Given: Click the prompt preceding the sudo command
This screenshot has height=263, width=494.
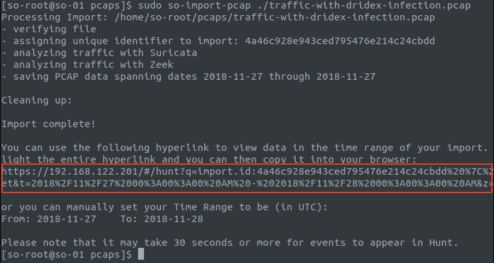Looking at the screenshot, I should [x=67, y=5].
